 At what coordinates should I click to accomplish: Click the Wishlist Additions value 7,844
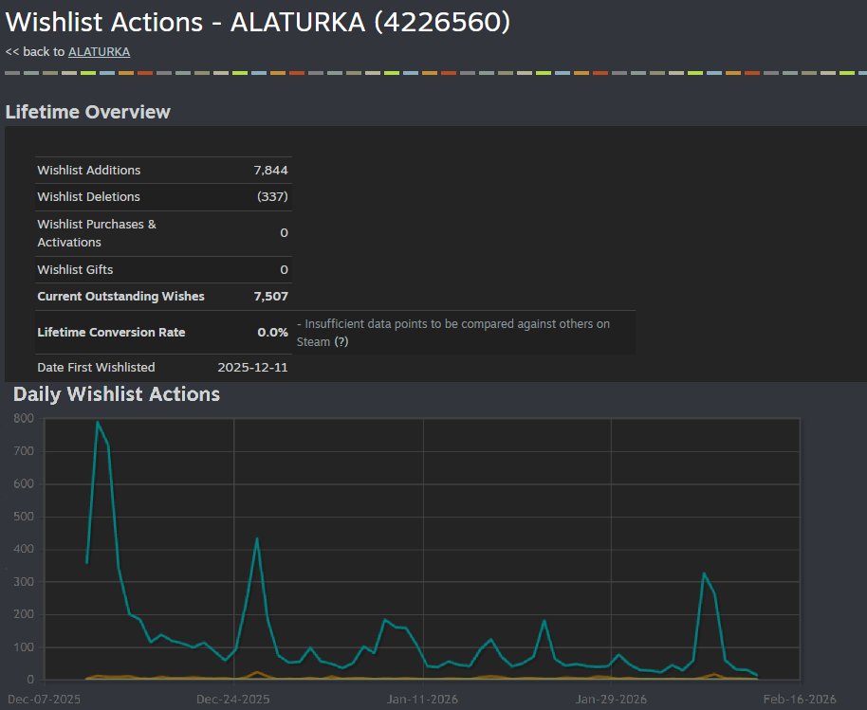[271, 170]
